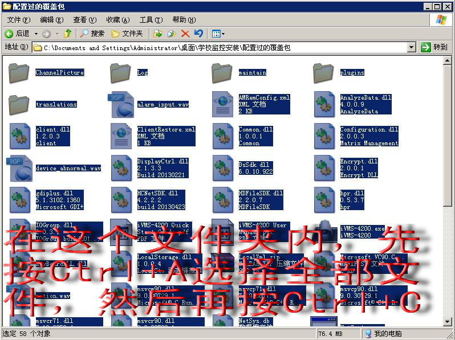Select the alarm_input.wav file icon
This screenshot has width=455, height=340.
tap(121, 104)
